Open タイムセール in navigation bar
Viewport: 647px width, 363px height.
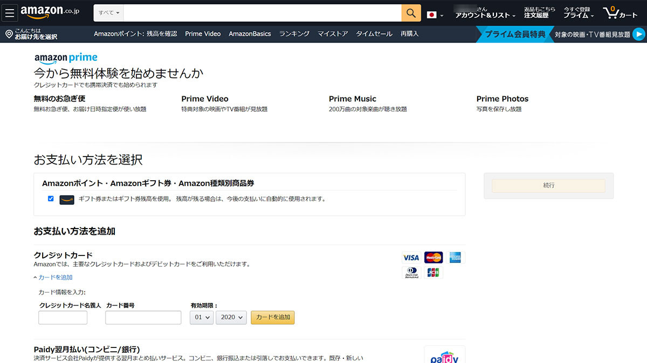[374, 34]
